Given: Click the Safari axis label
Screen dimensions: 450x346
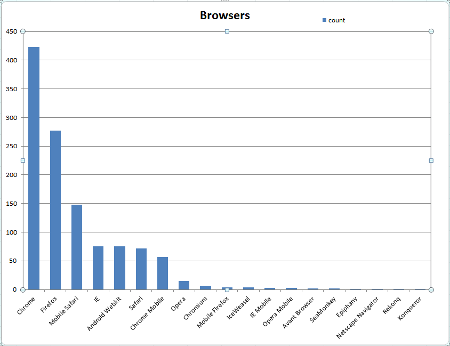Looking at the screenshot, I should tap(136, 303).
